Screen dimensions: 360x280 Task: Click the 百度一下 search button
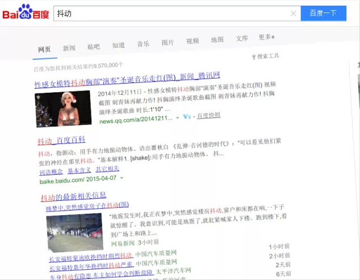coord(323,13)
